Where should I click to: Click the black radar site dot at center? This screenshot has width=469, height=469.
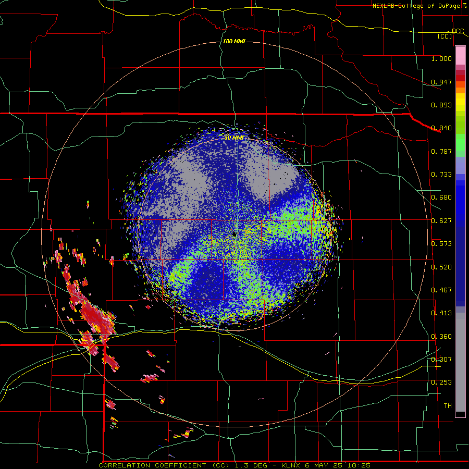click(x=234, y=234)
